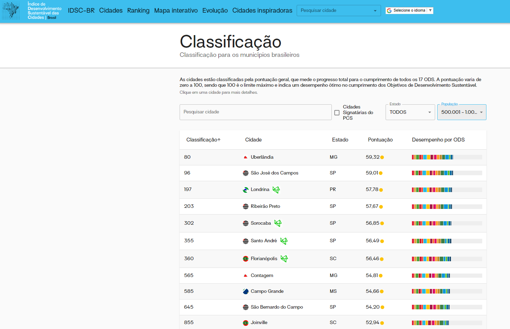Click the Google icon in the language selector
The image size is (510, 329).
pos(389,11)
